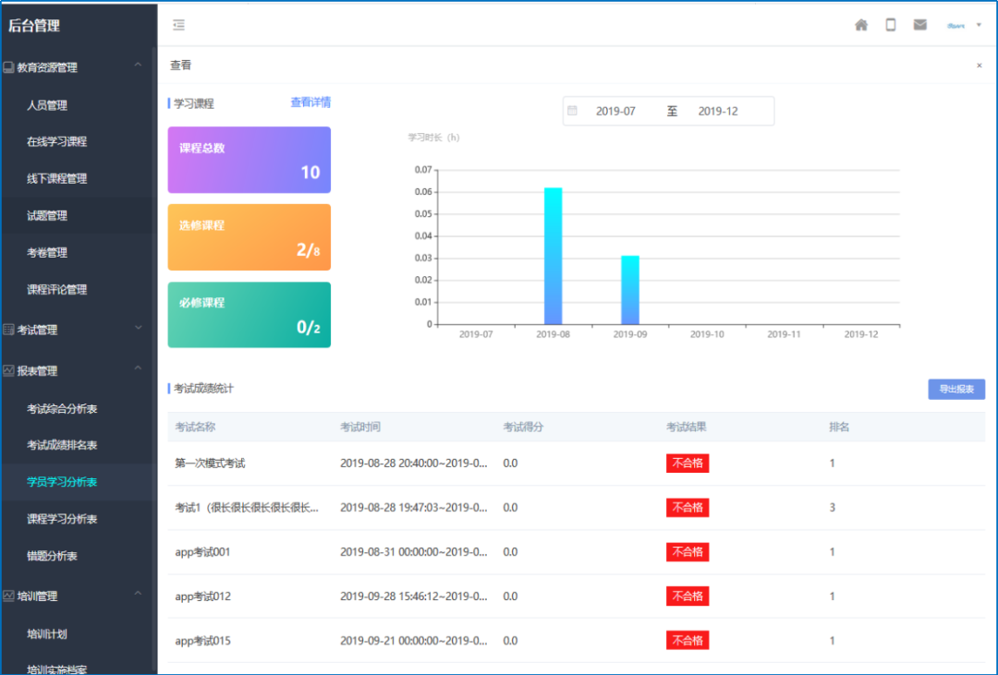This screenshot has width=998, height=675.
Task: Click the 排名 column header
Action: pos(839,427)
